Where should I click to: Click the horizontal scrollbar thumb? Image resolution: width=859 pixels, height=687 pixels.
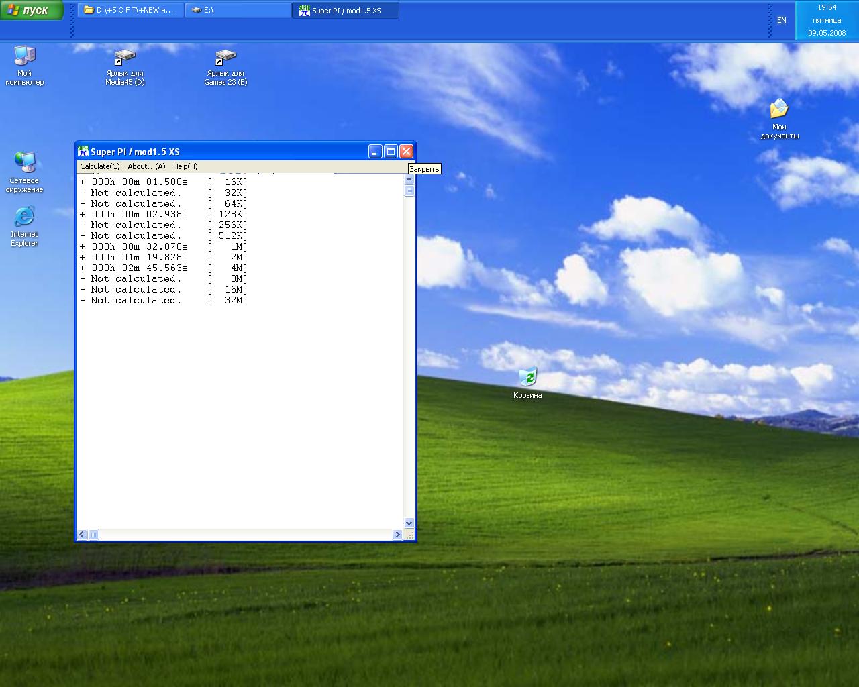[93, 535]
